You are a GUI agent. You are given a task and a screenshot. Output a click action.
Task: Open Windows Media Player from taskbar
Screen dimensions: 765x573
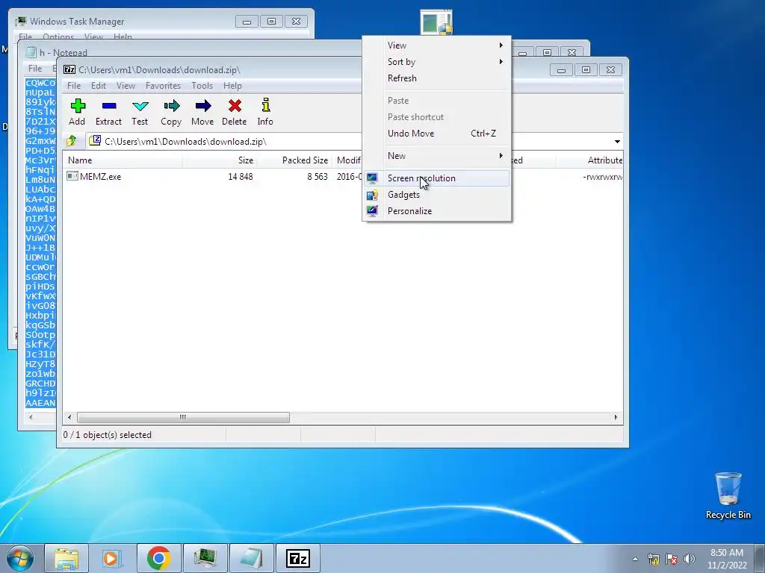tap(113, 558)
